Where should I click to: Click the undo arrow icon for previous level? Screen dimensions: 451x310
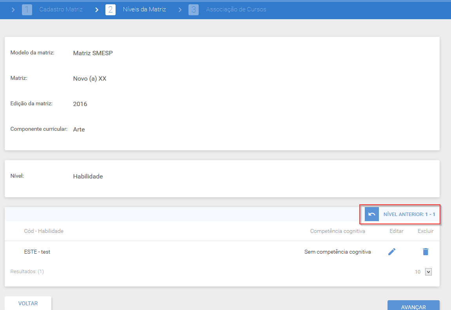[371, 214]
